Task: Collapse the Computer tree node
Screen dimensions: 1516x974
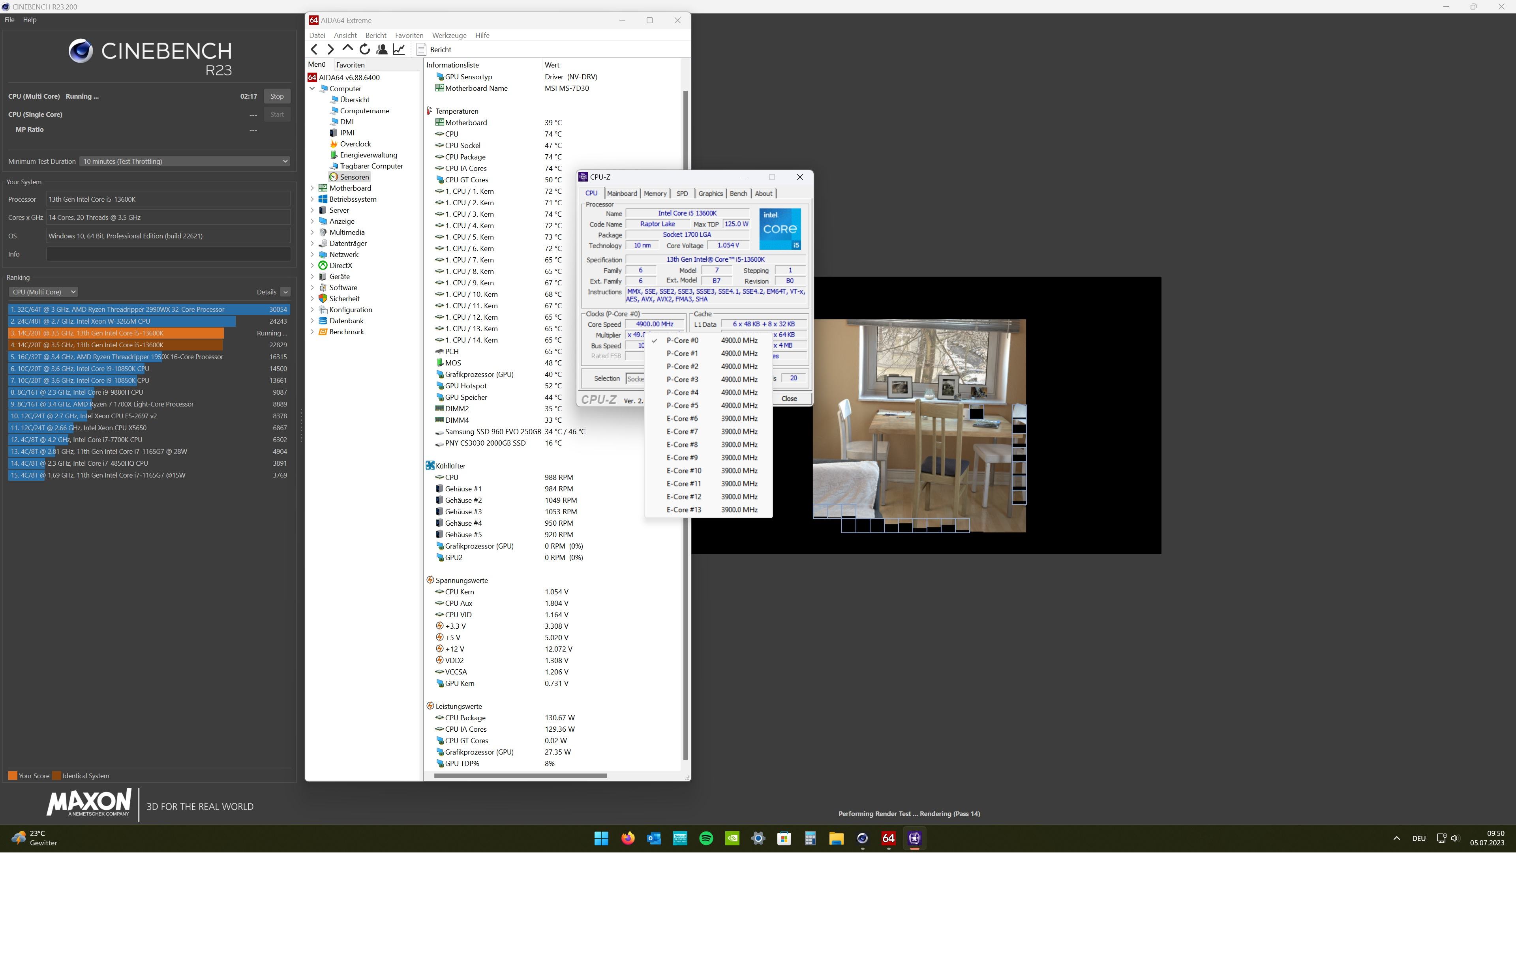Action: pyautogui.click(x=312, y=88)
